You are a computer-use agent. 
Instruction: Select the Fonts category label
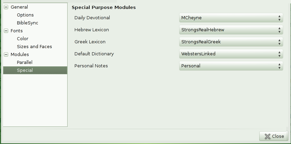click(17, 31)
